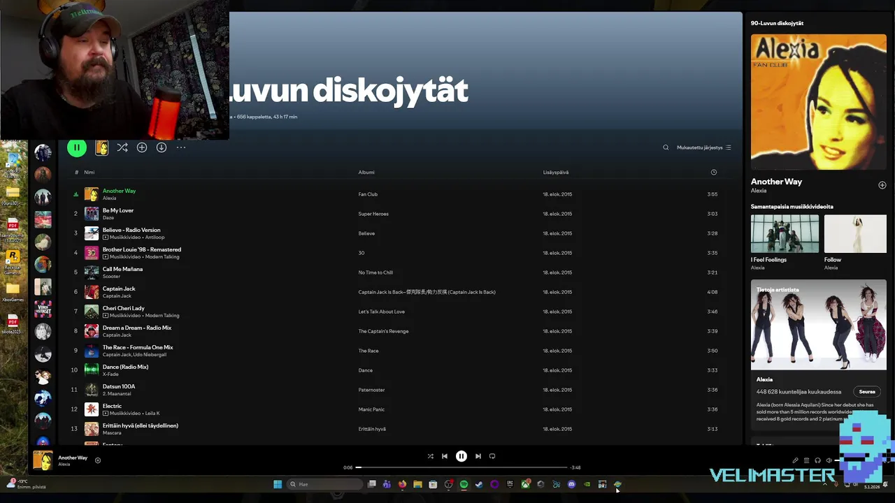This screenshot has width=895, height=503.
Task: Search within the playlist
Action: pos(666,147)
